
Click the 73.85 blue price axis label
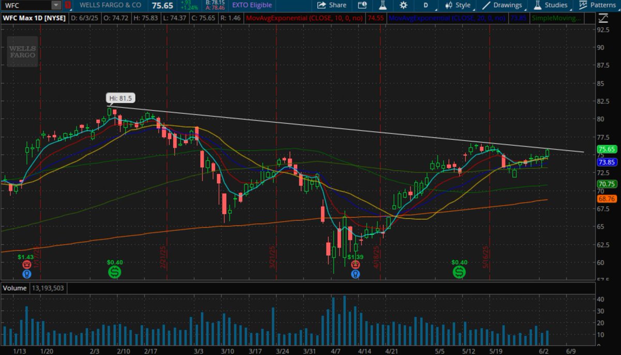pyautogui.click(x=607, y=162)
